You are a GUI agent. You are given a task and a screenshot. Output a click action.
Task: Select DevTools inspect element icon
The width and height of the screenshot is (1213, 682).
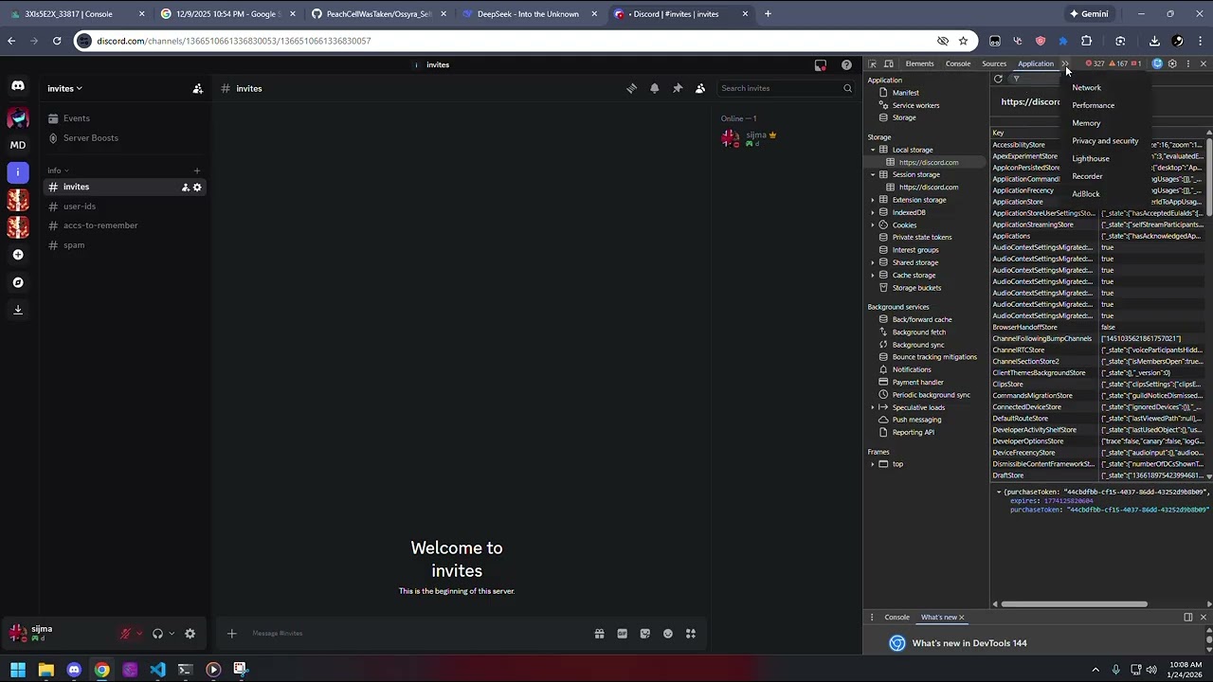[x=873, y=63]
